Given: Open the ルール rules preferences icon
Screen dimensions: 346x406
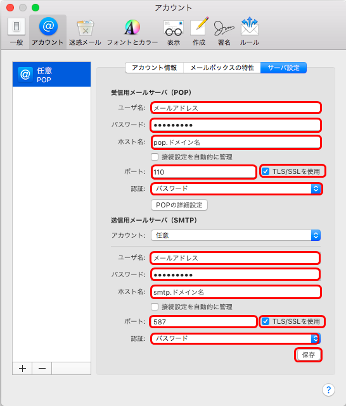Looking at the screenshot, I should click(250, 32).
